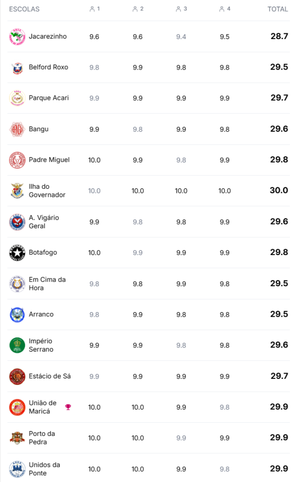Click the Porto da Pedra tiger logo

[x=17, y=438]
